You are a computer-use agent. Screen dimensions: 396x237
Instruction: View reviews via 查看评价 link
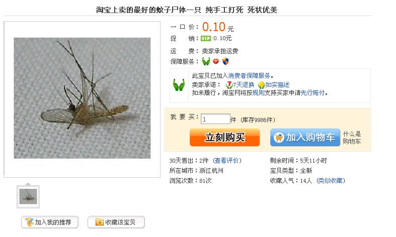[227, 161]
